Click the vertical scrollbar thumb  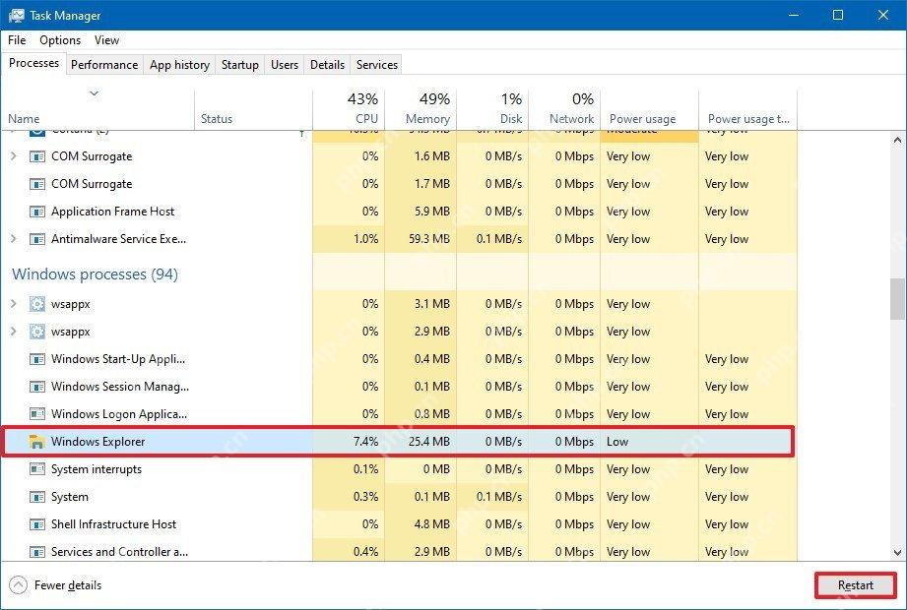coord(897,299)
